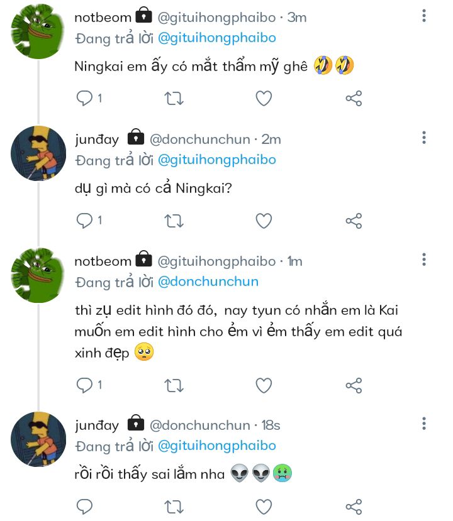Like the first notbeom tweet

tap(264, 98)
